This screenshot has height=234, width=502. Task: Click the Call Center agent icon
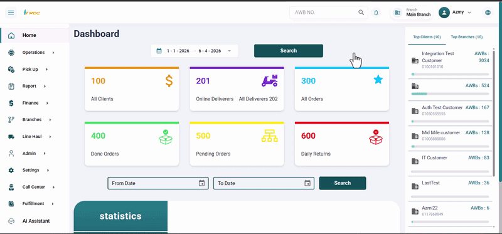point(11,187)
